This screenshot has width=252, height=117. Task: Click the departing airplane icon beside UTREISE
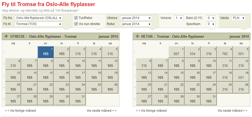click(x=6, y=36)
